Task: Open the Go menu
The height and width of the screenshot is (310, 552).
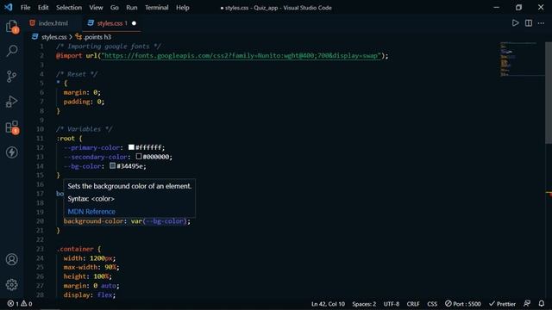Action: pyautogui.click(x=115, y=8)
